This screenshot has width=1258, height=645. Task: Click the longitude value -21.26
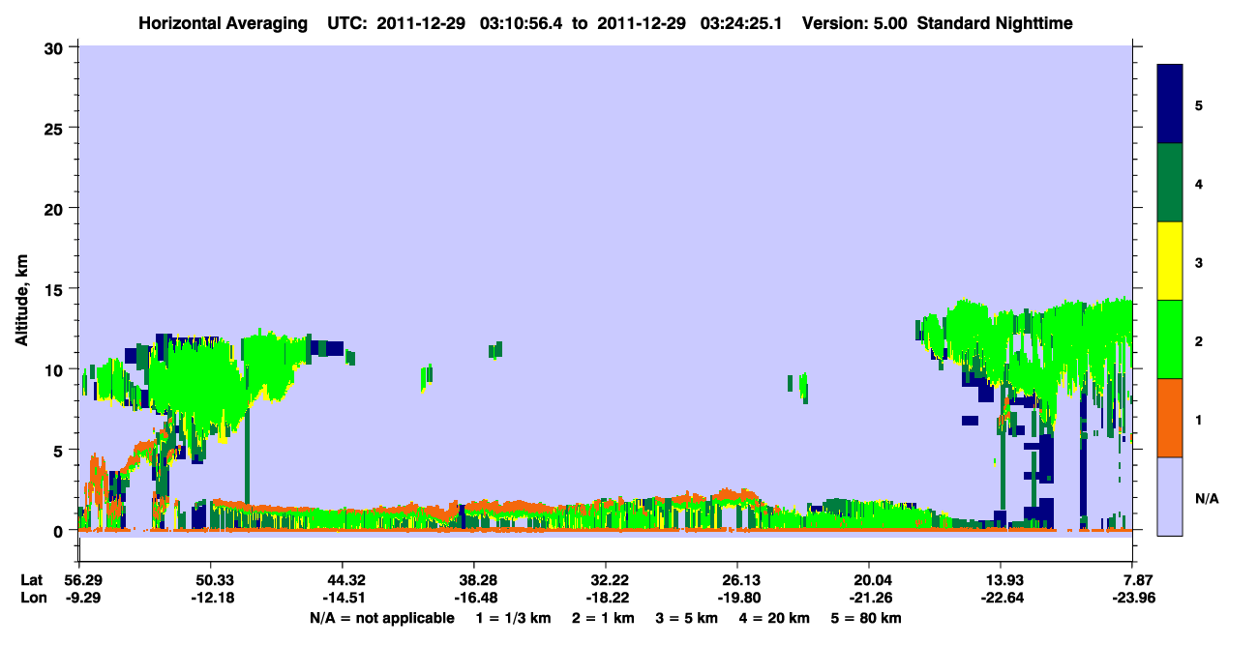point(870,598)
